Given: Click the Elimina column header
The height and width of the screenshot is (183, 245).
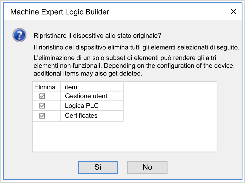Looking at the screenshot, I should tap(45, 87).
